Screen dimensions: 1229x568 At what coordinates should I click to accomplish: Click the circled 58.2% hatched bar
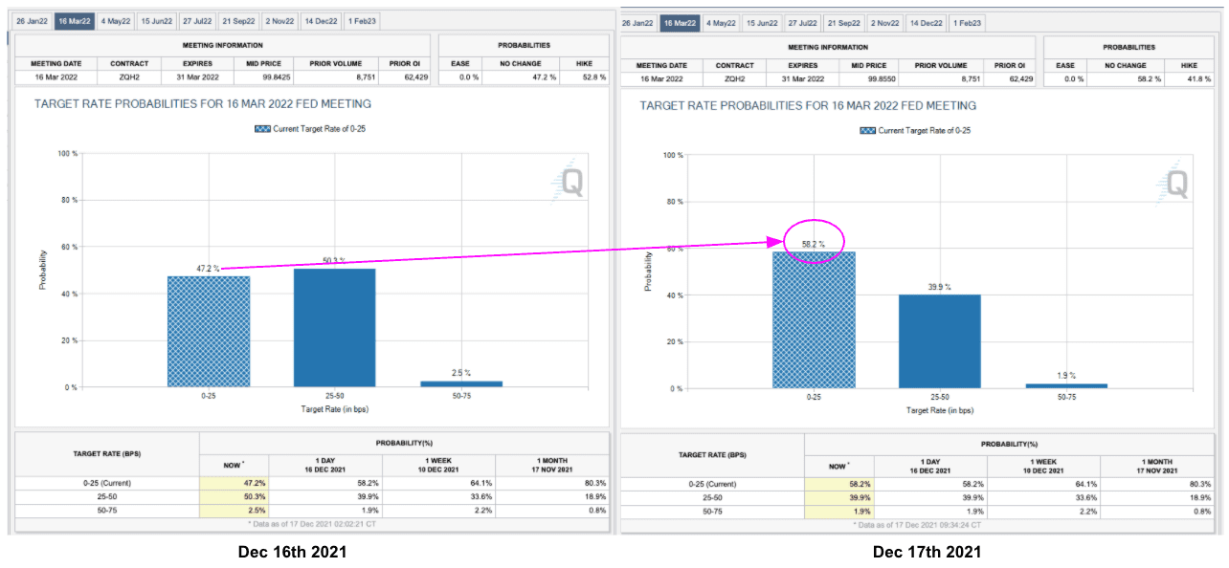point(814,319)
